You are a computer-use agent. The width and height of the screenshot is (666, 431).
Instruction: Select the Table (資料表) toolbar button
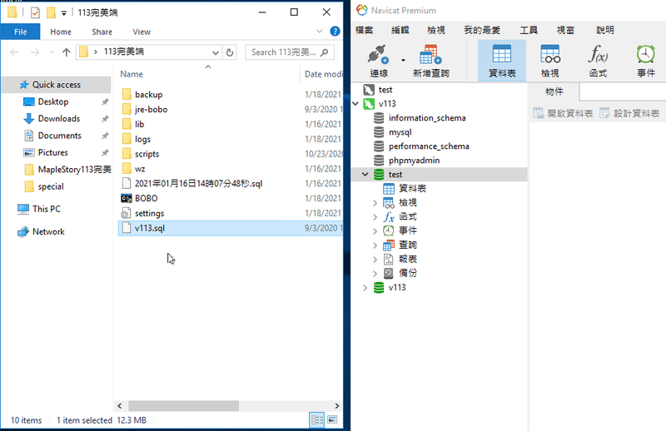pyautogui.click(x=502, y=60)
